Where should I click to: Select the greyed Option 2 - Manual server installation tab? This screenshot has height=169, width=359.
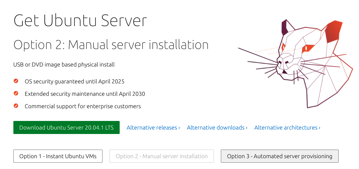click(x=162, y=156)
